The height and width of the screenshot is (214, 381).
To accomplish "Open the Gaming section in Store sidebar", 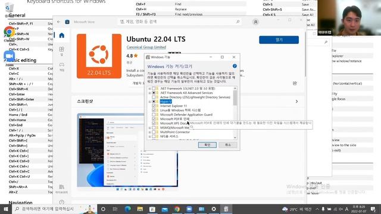I will click(x=62, y=67).
